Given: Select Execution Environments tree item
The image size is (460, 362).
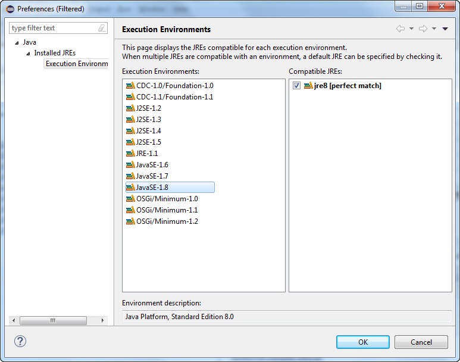Looking at the screenshot, I should pyautogui.click(x=76, y=64).
